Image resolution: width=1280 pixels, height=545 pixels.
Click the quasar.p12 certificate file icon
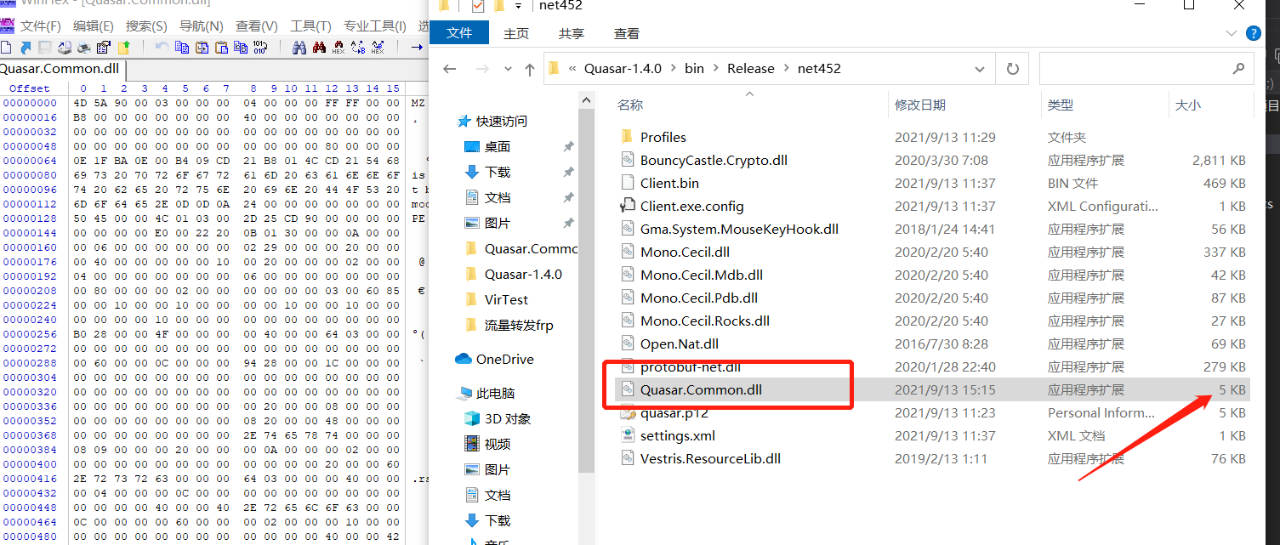628,412
